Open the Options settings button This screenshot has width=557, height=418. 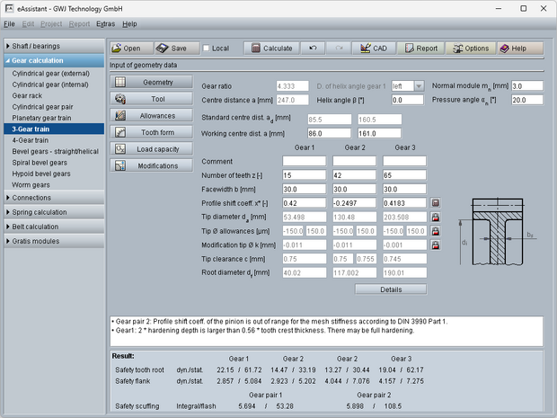pos(469,48)
